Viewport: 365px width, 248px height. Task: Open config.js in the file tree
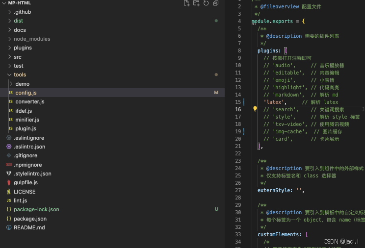click(x=26, y=93)
